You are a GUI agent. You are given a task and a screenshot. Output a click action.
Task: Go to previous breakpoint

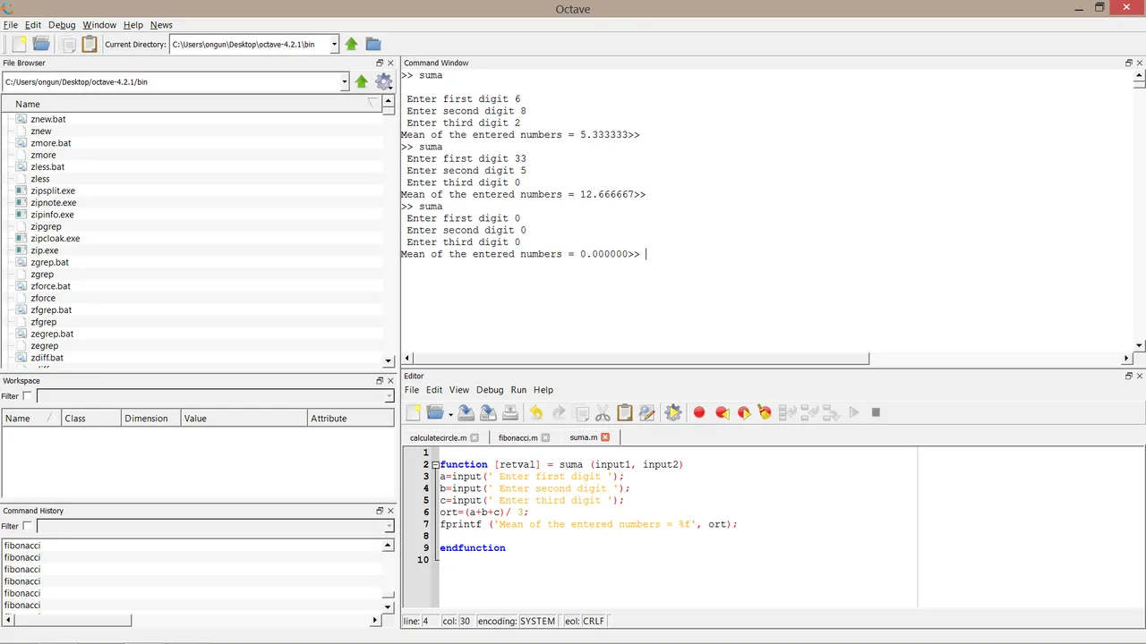722,412
